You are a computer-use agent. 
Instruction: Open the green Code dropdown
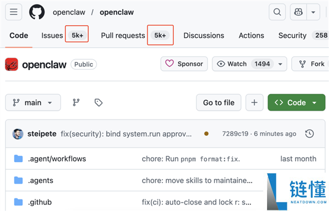coord(297,102)
